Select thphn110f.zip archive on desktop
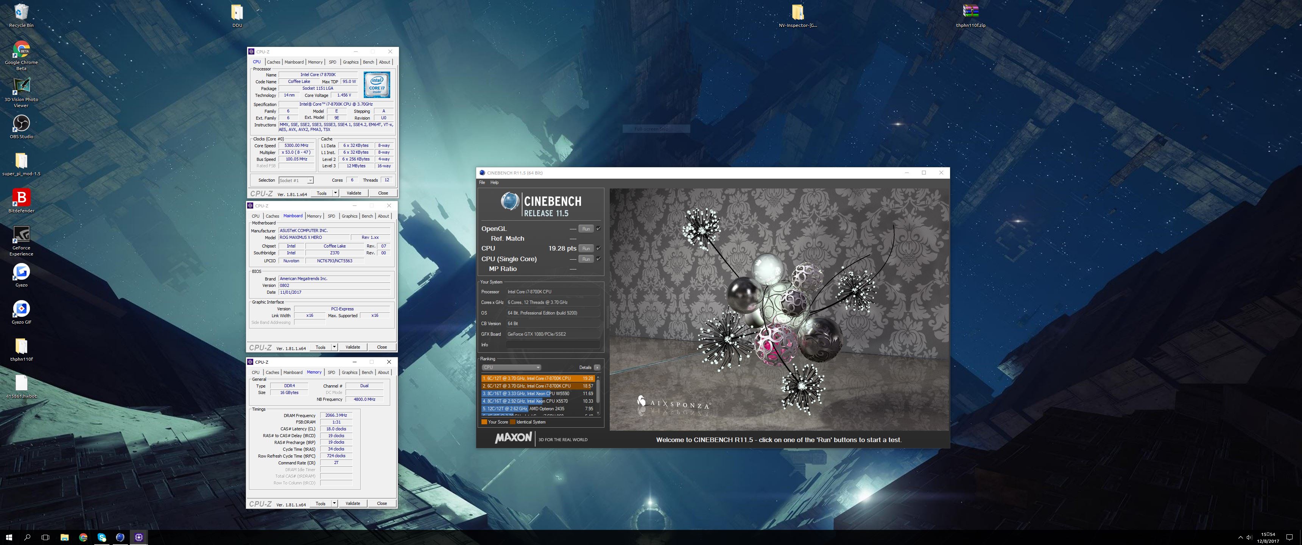 [970, 15]
